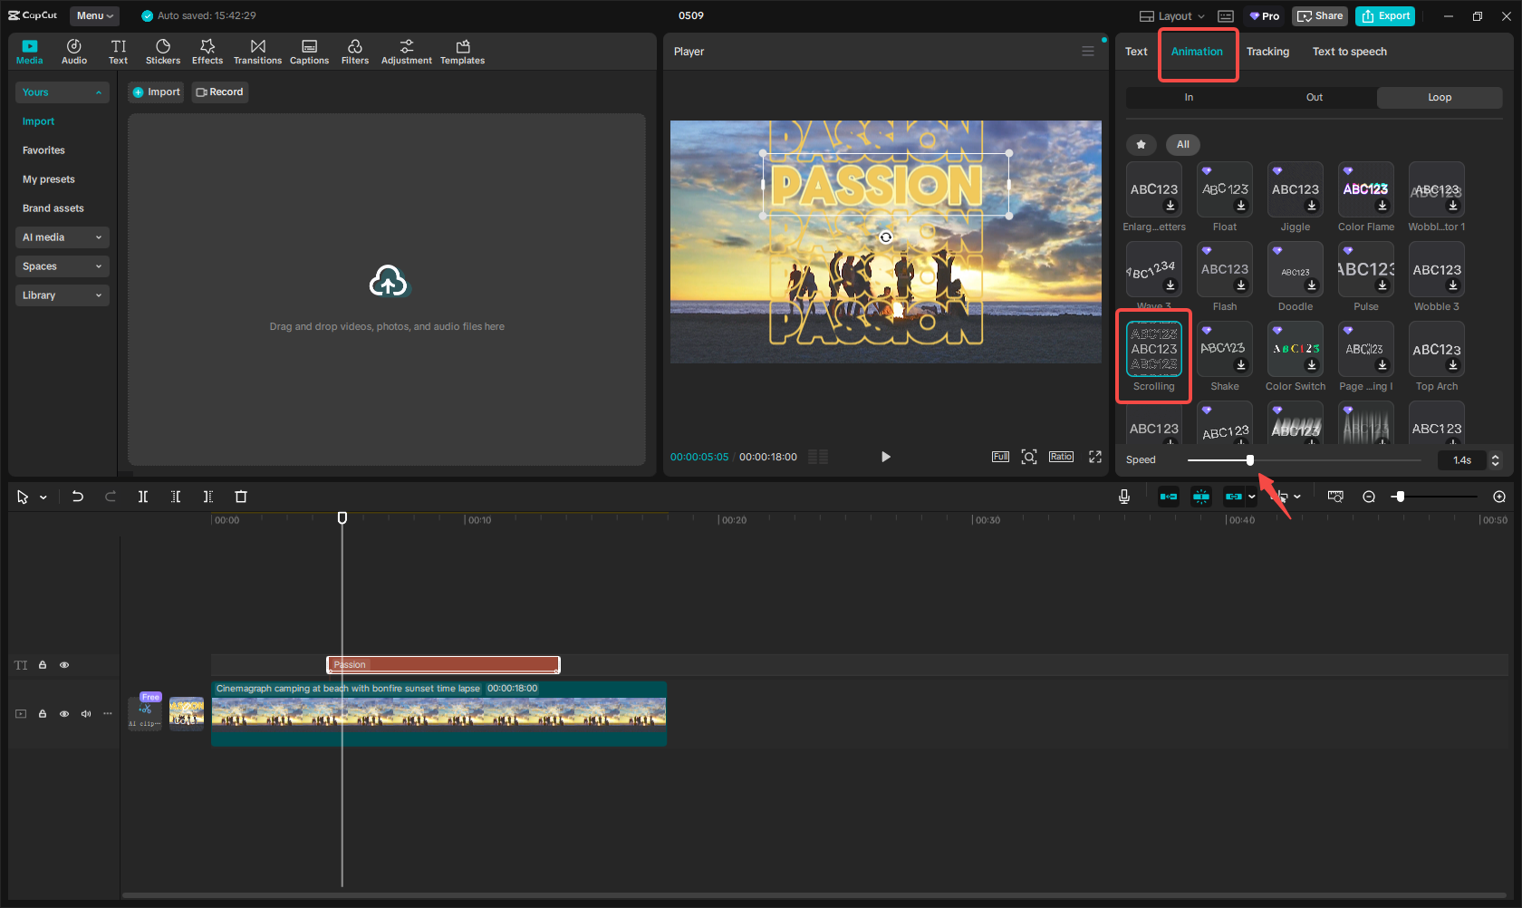Click the timeline zoom slider handle

[x=1400, y=497]
